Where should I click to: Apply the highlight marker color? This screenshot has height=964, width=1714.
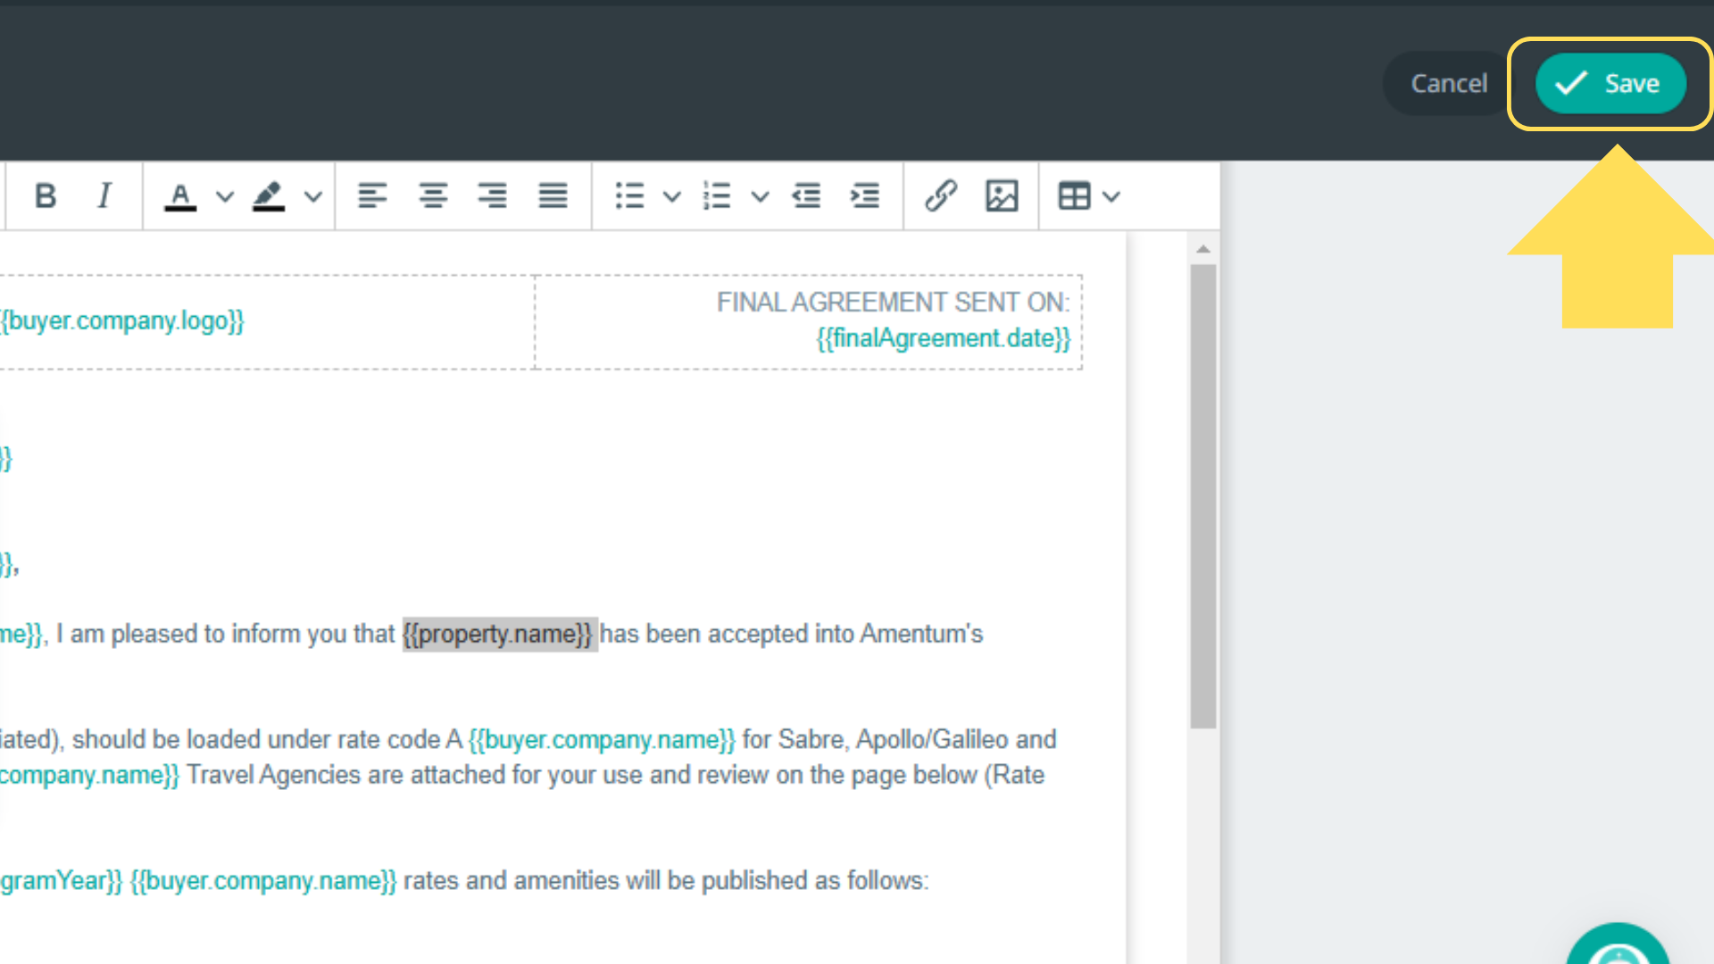pos(269,195)
